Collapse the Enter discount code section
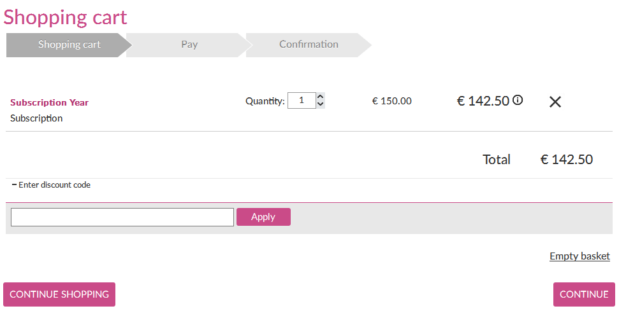The width and height of the screenshot is (619, 311). (x=51, y=185)
